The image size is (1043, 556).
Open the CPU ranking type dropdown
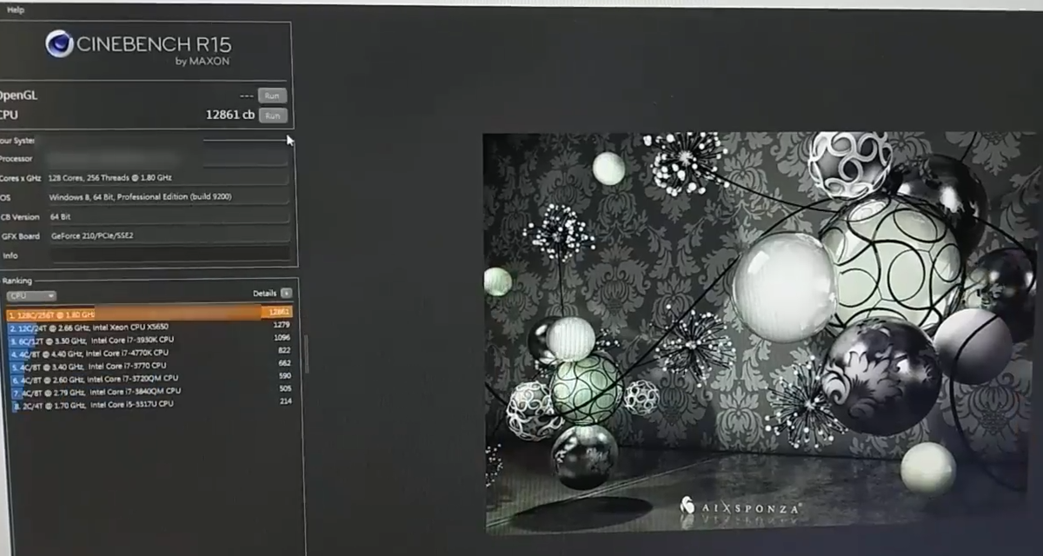click(31, 296)
